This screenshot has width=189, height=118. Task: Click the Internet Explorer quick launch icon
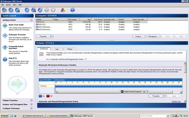point(15,116)
